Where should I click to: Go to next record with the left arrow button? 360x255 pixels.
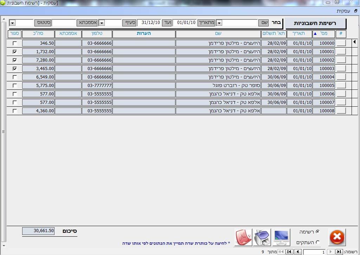298,252
